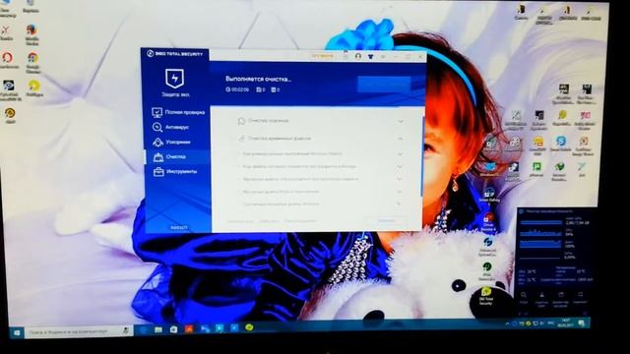This screenshot has height=354, width=630.
Task: Click the scrollbar of the cleanup list
Action: point(422,156)
